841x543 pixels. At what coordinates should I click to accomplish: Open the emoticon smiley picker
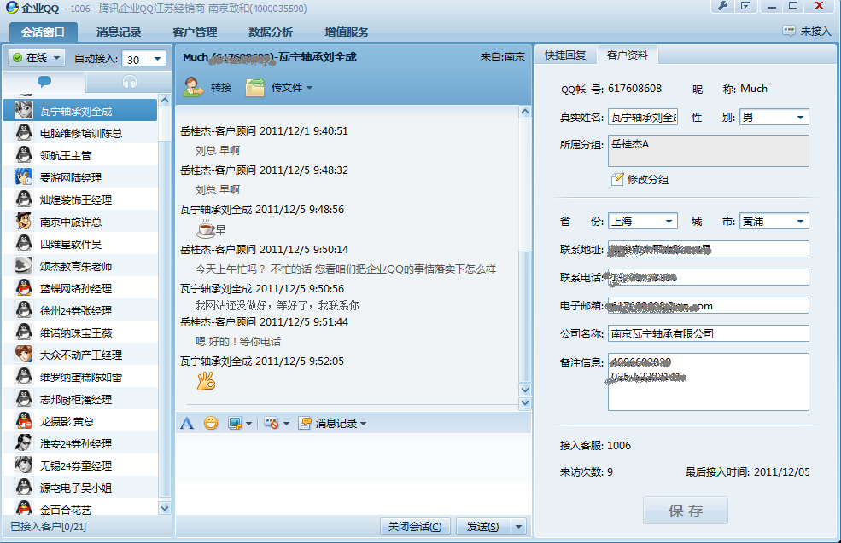coord(211,423)
